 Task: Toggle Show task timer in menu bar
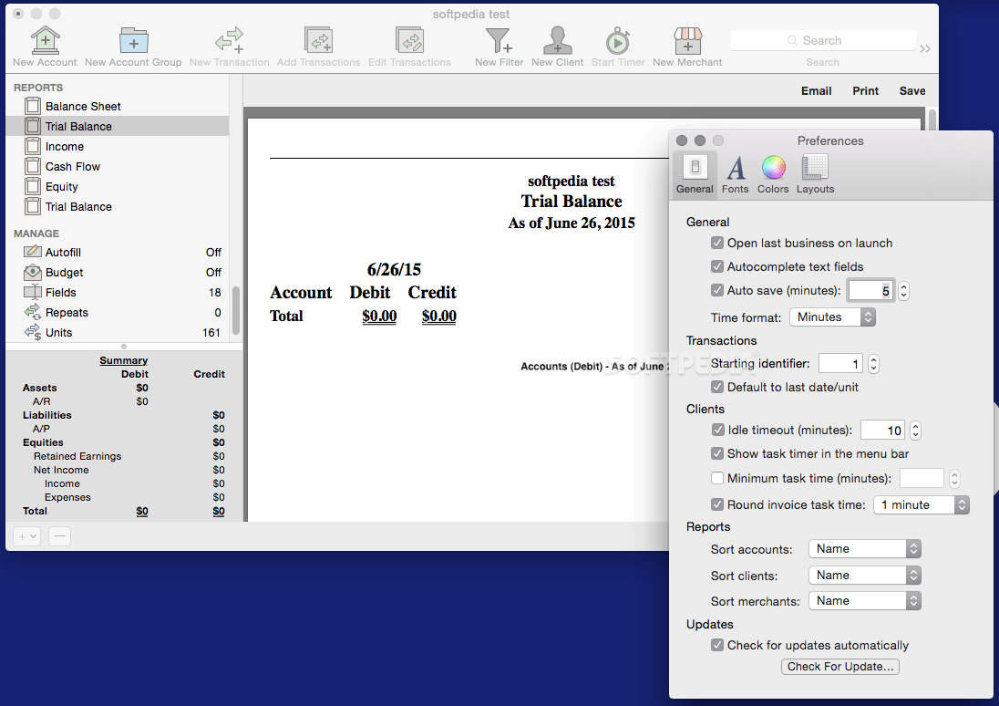tap(717, 453)
